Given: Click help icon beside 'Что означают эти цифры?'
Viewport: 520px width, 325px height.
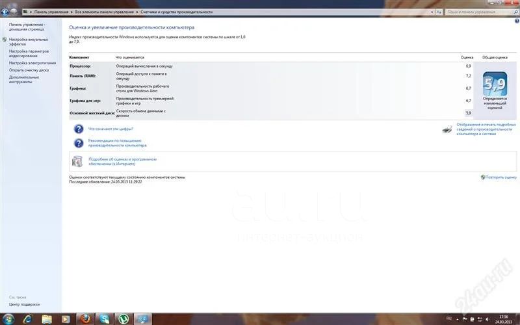Looking at the screenshot, I should (79, 129).
